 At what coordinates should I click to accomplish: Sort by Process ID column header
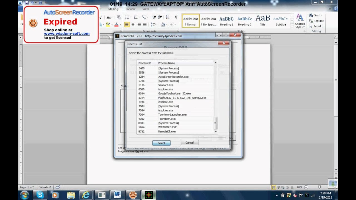pyautogui.click(x=147, y=63)
